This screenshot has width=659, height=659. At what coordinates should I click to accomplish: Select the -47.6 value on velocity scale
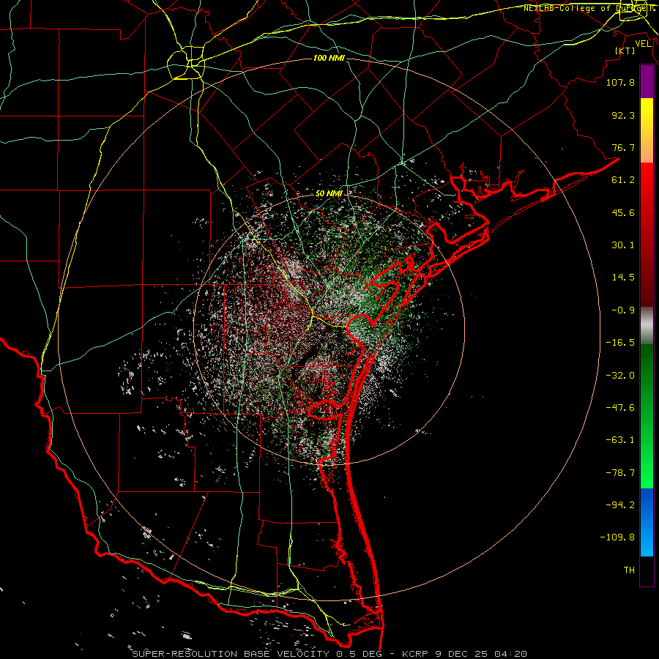pos(620,408)
